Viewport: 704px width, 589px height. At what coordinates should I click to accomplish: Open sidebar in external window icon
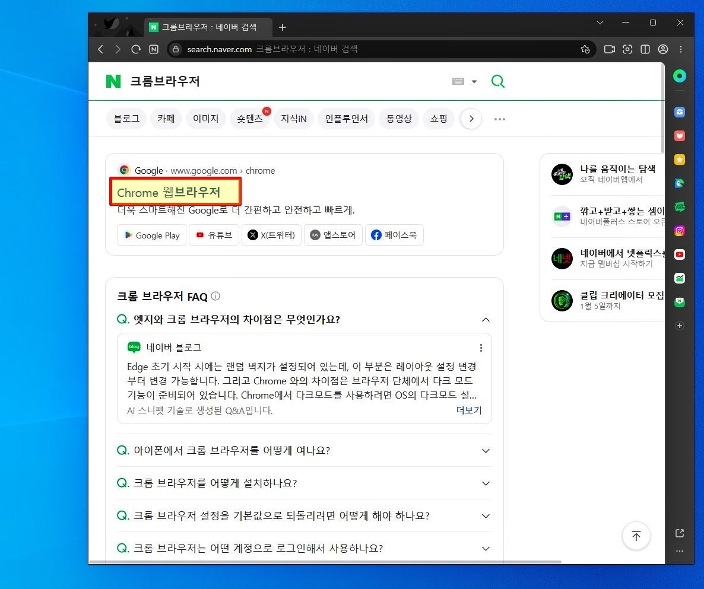click(680, 533)
